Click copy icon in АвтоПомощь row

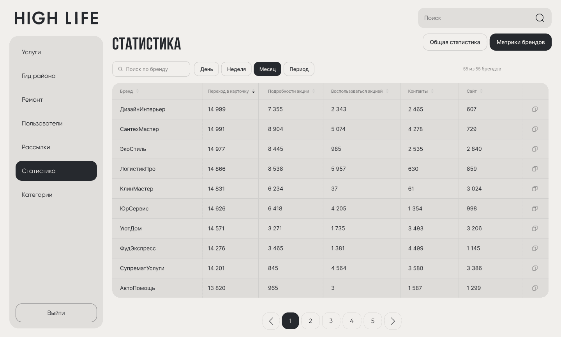pos(535,288)
